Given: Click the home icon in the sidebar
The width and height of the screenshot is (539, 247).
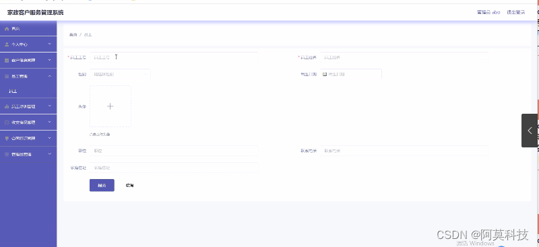Looking at the screenshot, I should (7, 29).
